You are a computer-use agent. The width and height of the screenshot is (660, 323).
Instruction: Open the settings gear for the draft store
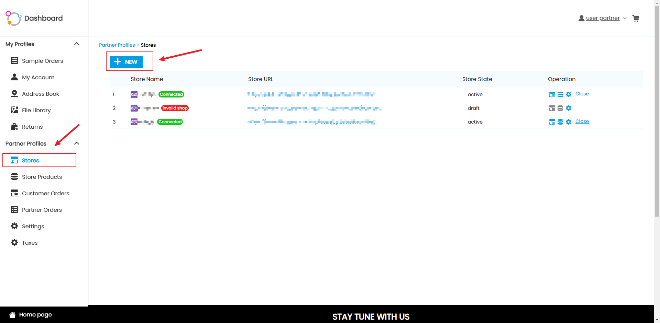[569, 108]
